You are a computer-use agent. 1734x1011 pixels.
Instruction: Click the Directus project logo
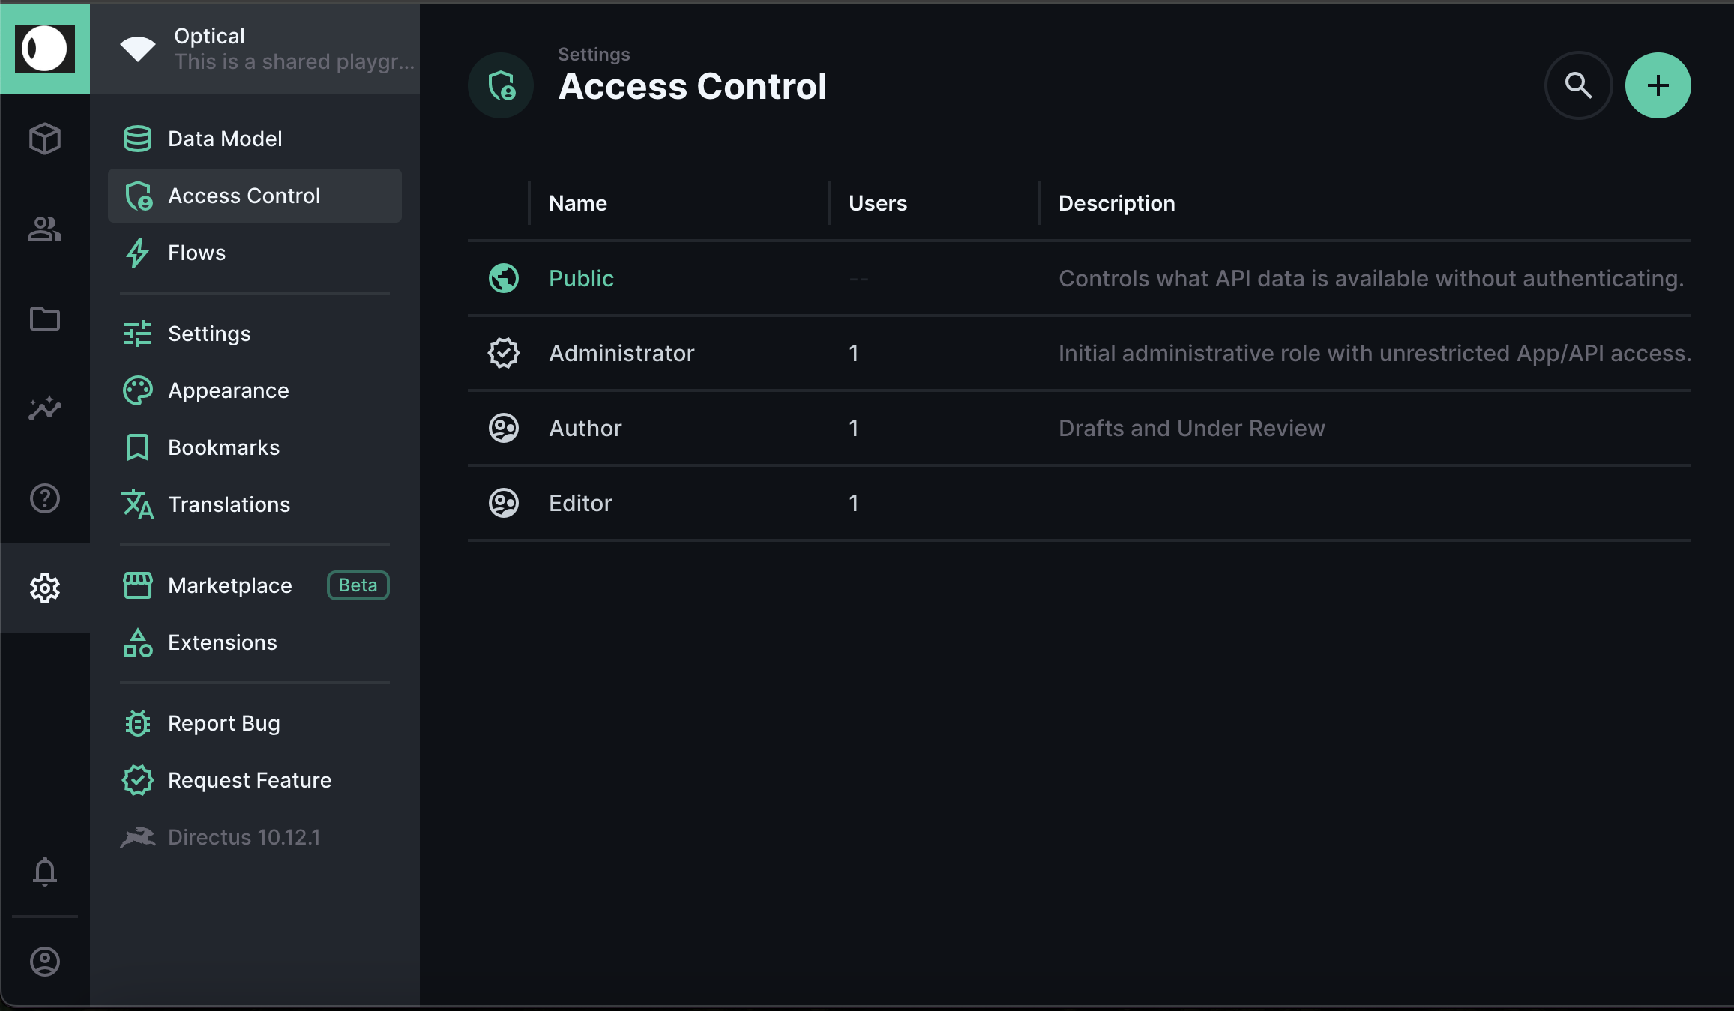[45, 49]
